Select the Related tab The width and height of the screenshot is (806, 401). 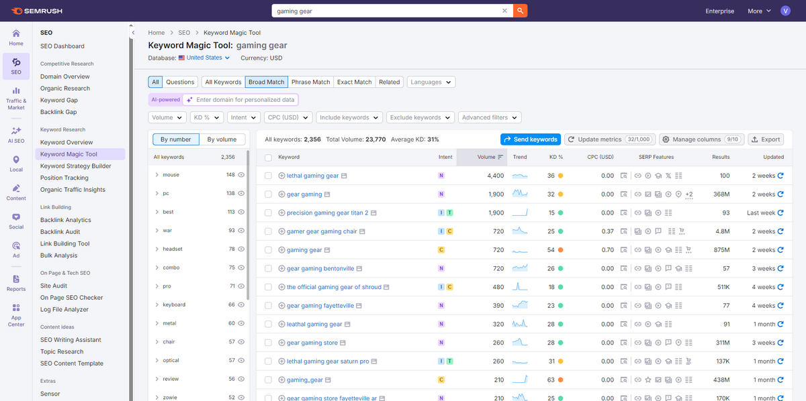point(389,82)
